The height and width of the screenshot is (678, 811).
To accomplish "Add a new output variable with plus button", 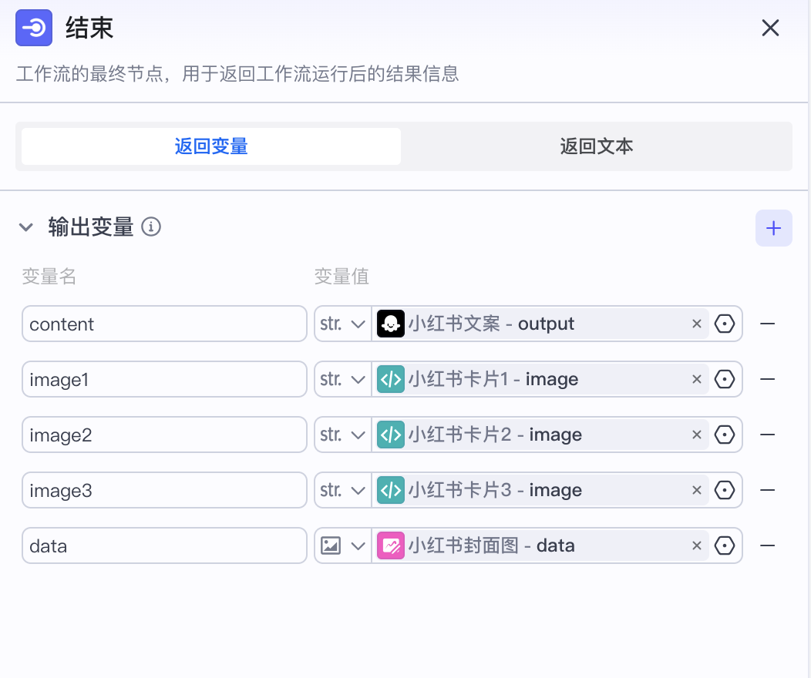I will click(x=773, y=227).
